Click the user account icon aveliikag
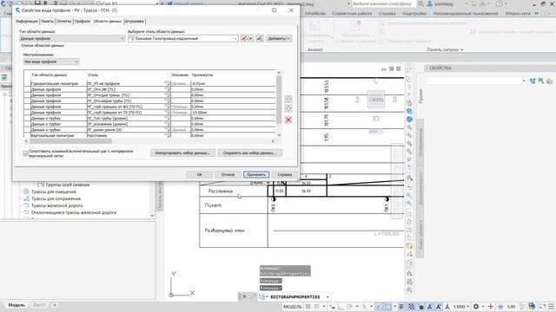Screen dimensions: 556x312 (x=430, y=3)
